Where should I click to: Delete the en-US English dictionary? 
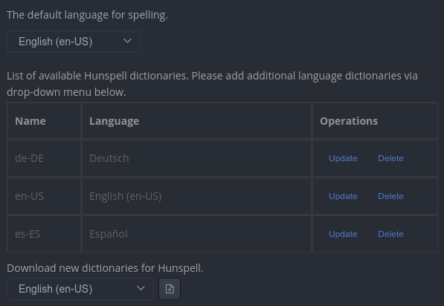(390, 196)
